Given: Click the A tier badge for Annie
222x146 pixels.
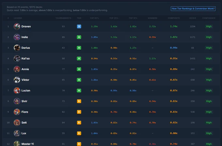Looking at the screenshot, I should pos(79,69).
